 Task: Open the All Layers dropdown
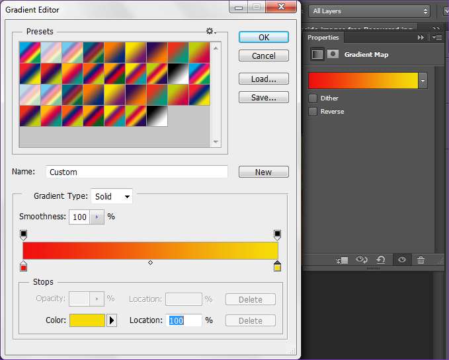pyautogui.click(x=370, y=11)
